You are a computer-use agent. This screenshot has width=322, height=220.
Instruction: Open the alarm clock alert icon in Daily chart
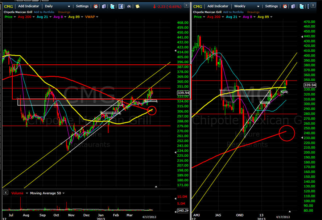96,7
